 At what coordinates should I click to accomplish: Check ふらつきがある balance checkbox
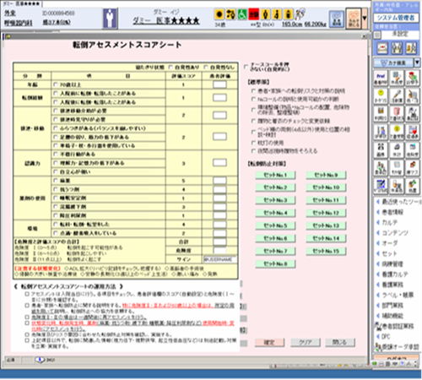point(56,128)
